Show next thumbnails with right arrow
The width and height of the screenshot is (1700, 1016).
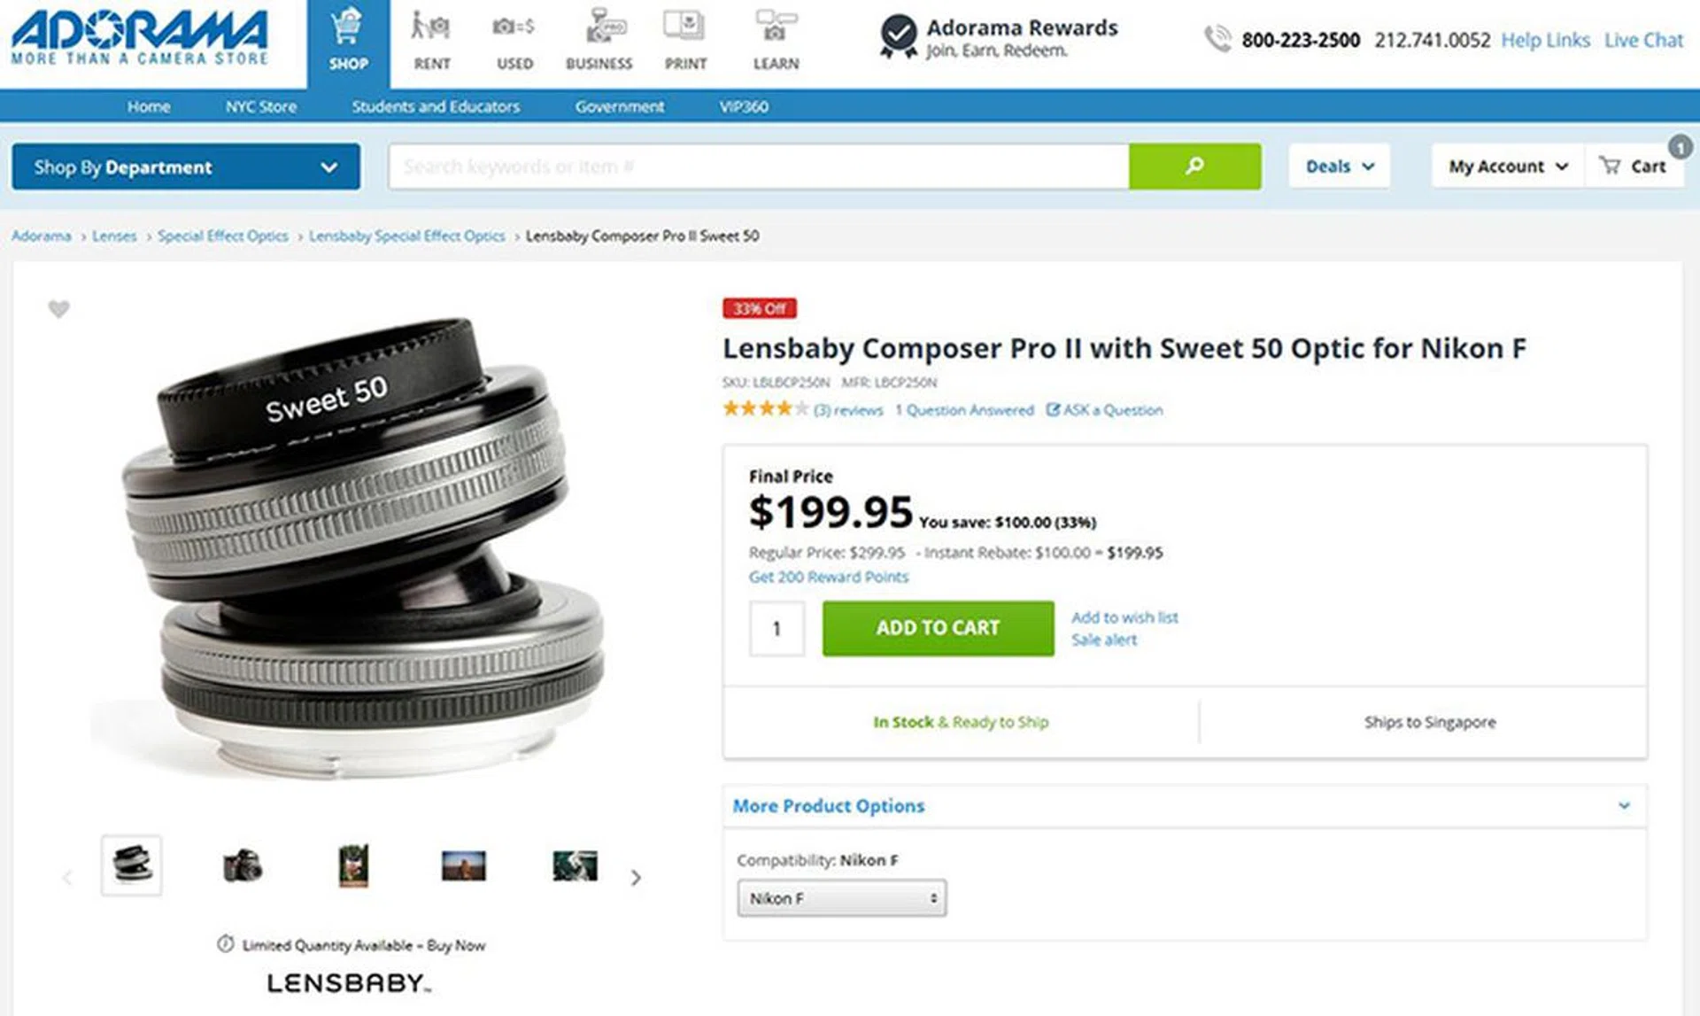click(636, 878)
